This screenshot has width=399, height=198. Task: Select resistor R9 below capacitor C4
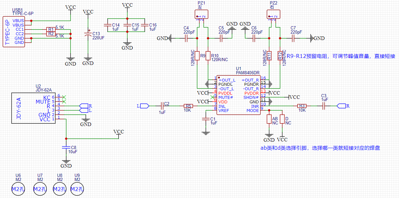(x=197, y=56)
